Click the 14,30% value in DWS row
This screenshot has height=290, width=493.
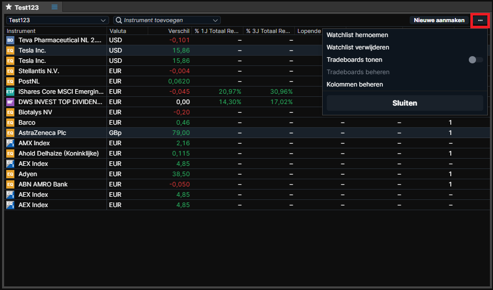(231, 102)
